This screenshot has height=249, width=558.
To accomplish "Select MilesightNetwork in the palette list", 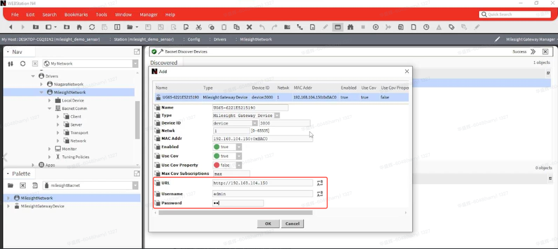I will coord(37,198).
